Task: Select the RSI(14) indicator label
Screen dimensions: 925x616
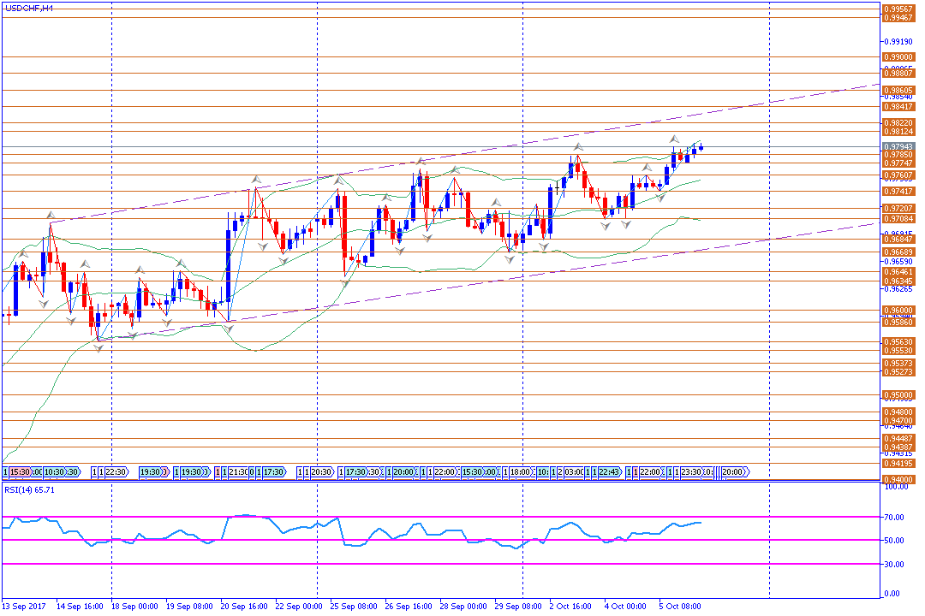Action: (30, 489)
